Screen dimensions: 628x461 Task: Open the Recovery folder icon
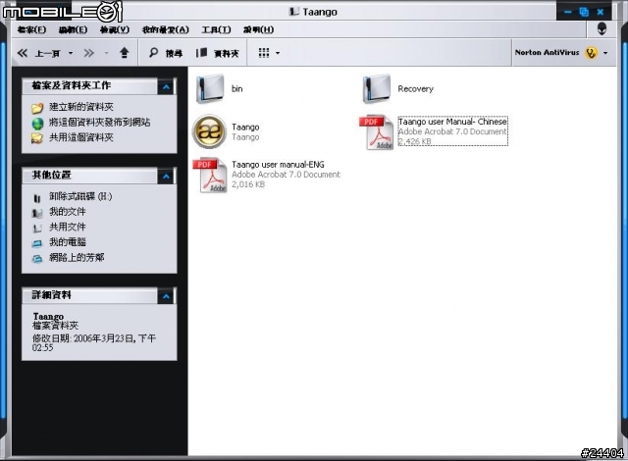tap(377, 88)
